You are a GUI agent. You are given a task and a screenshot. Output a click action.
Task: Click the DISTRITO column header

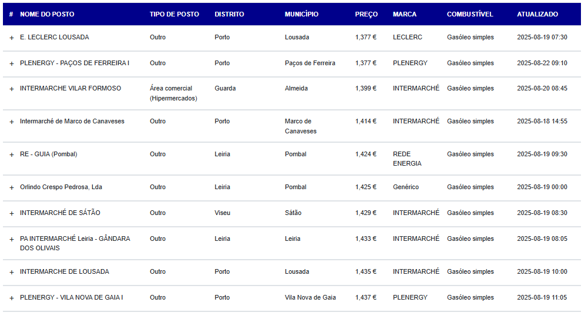(x=229, y=14)
